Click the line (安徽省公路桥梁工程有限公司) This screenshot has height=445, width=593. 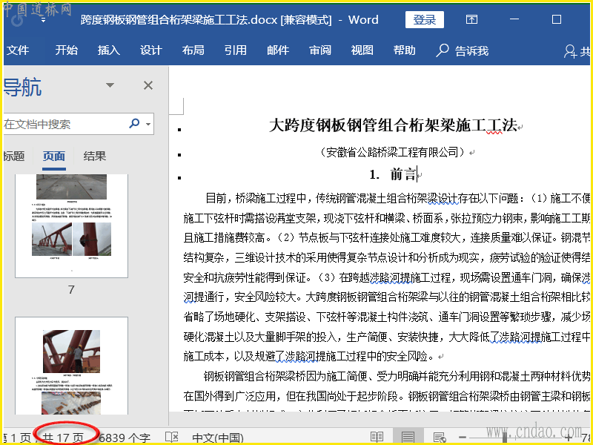click(393, 152)
